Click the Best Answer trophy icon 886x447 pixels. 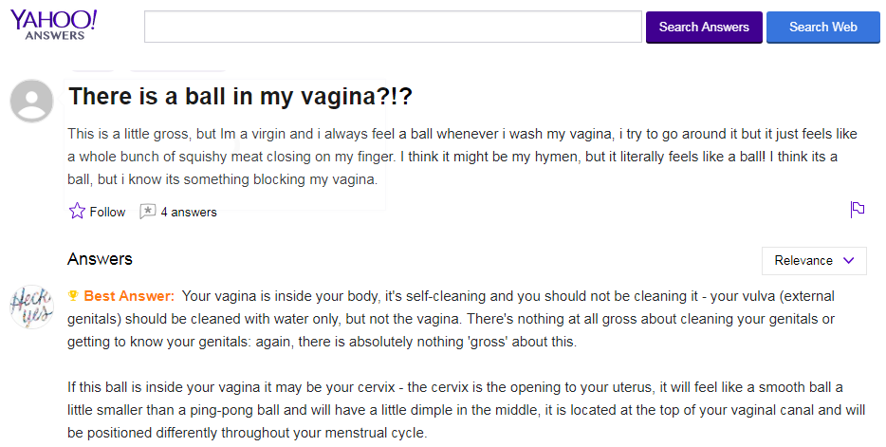(x=73, y=295)
